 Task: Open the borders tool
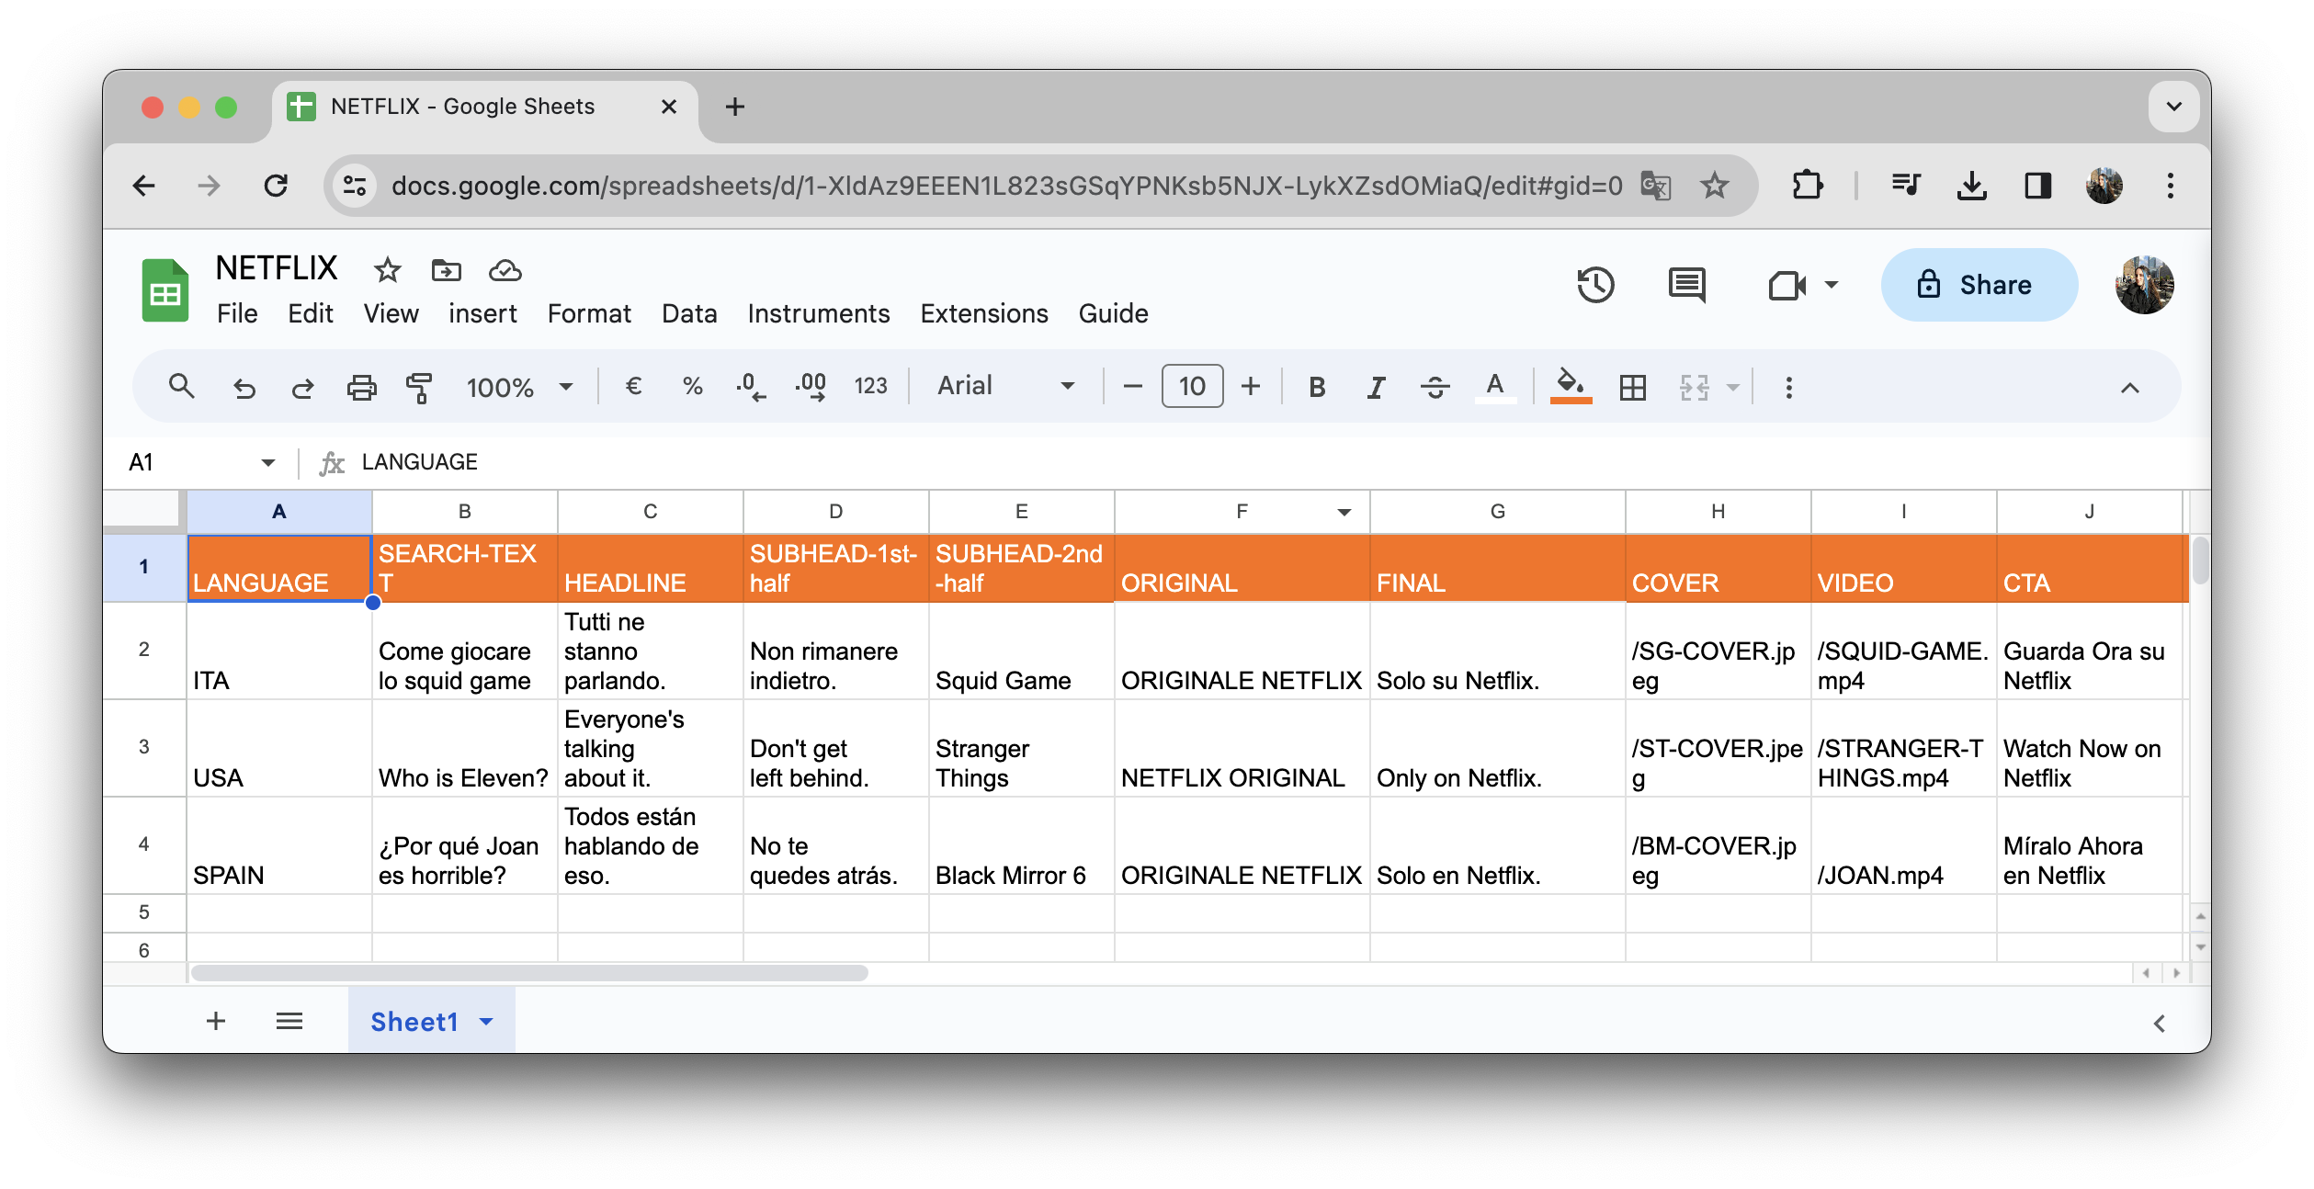click(1632, 388)
